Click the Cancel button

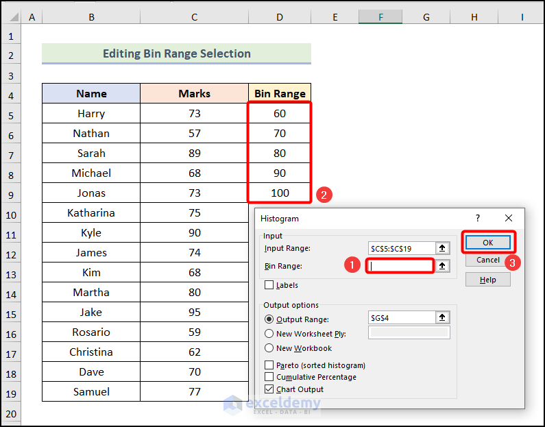[x=487, y=260]
